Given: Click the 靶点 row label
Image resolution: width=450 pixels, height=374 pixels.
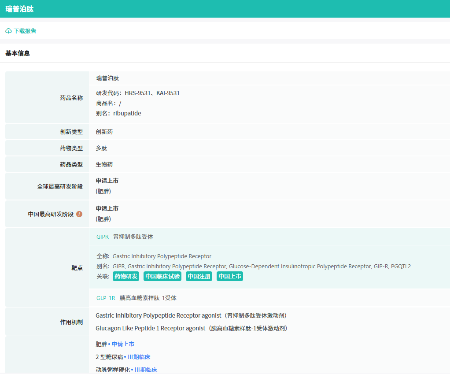Looking at the screenshot, I should tap(77, 268).
